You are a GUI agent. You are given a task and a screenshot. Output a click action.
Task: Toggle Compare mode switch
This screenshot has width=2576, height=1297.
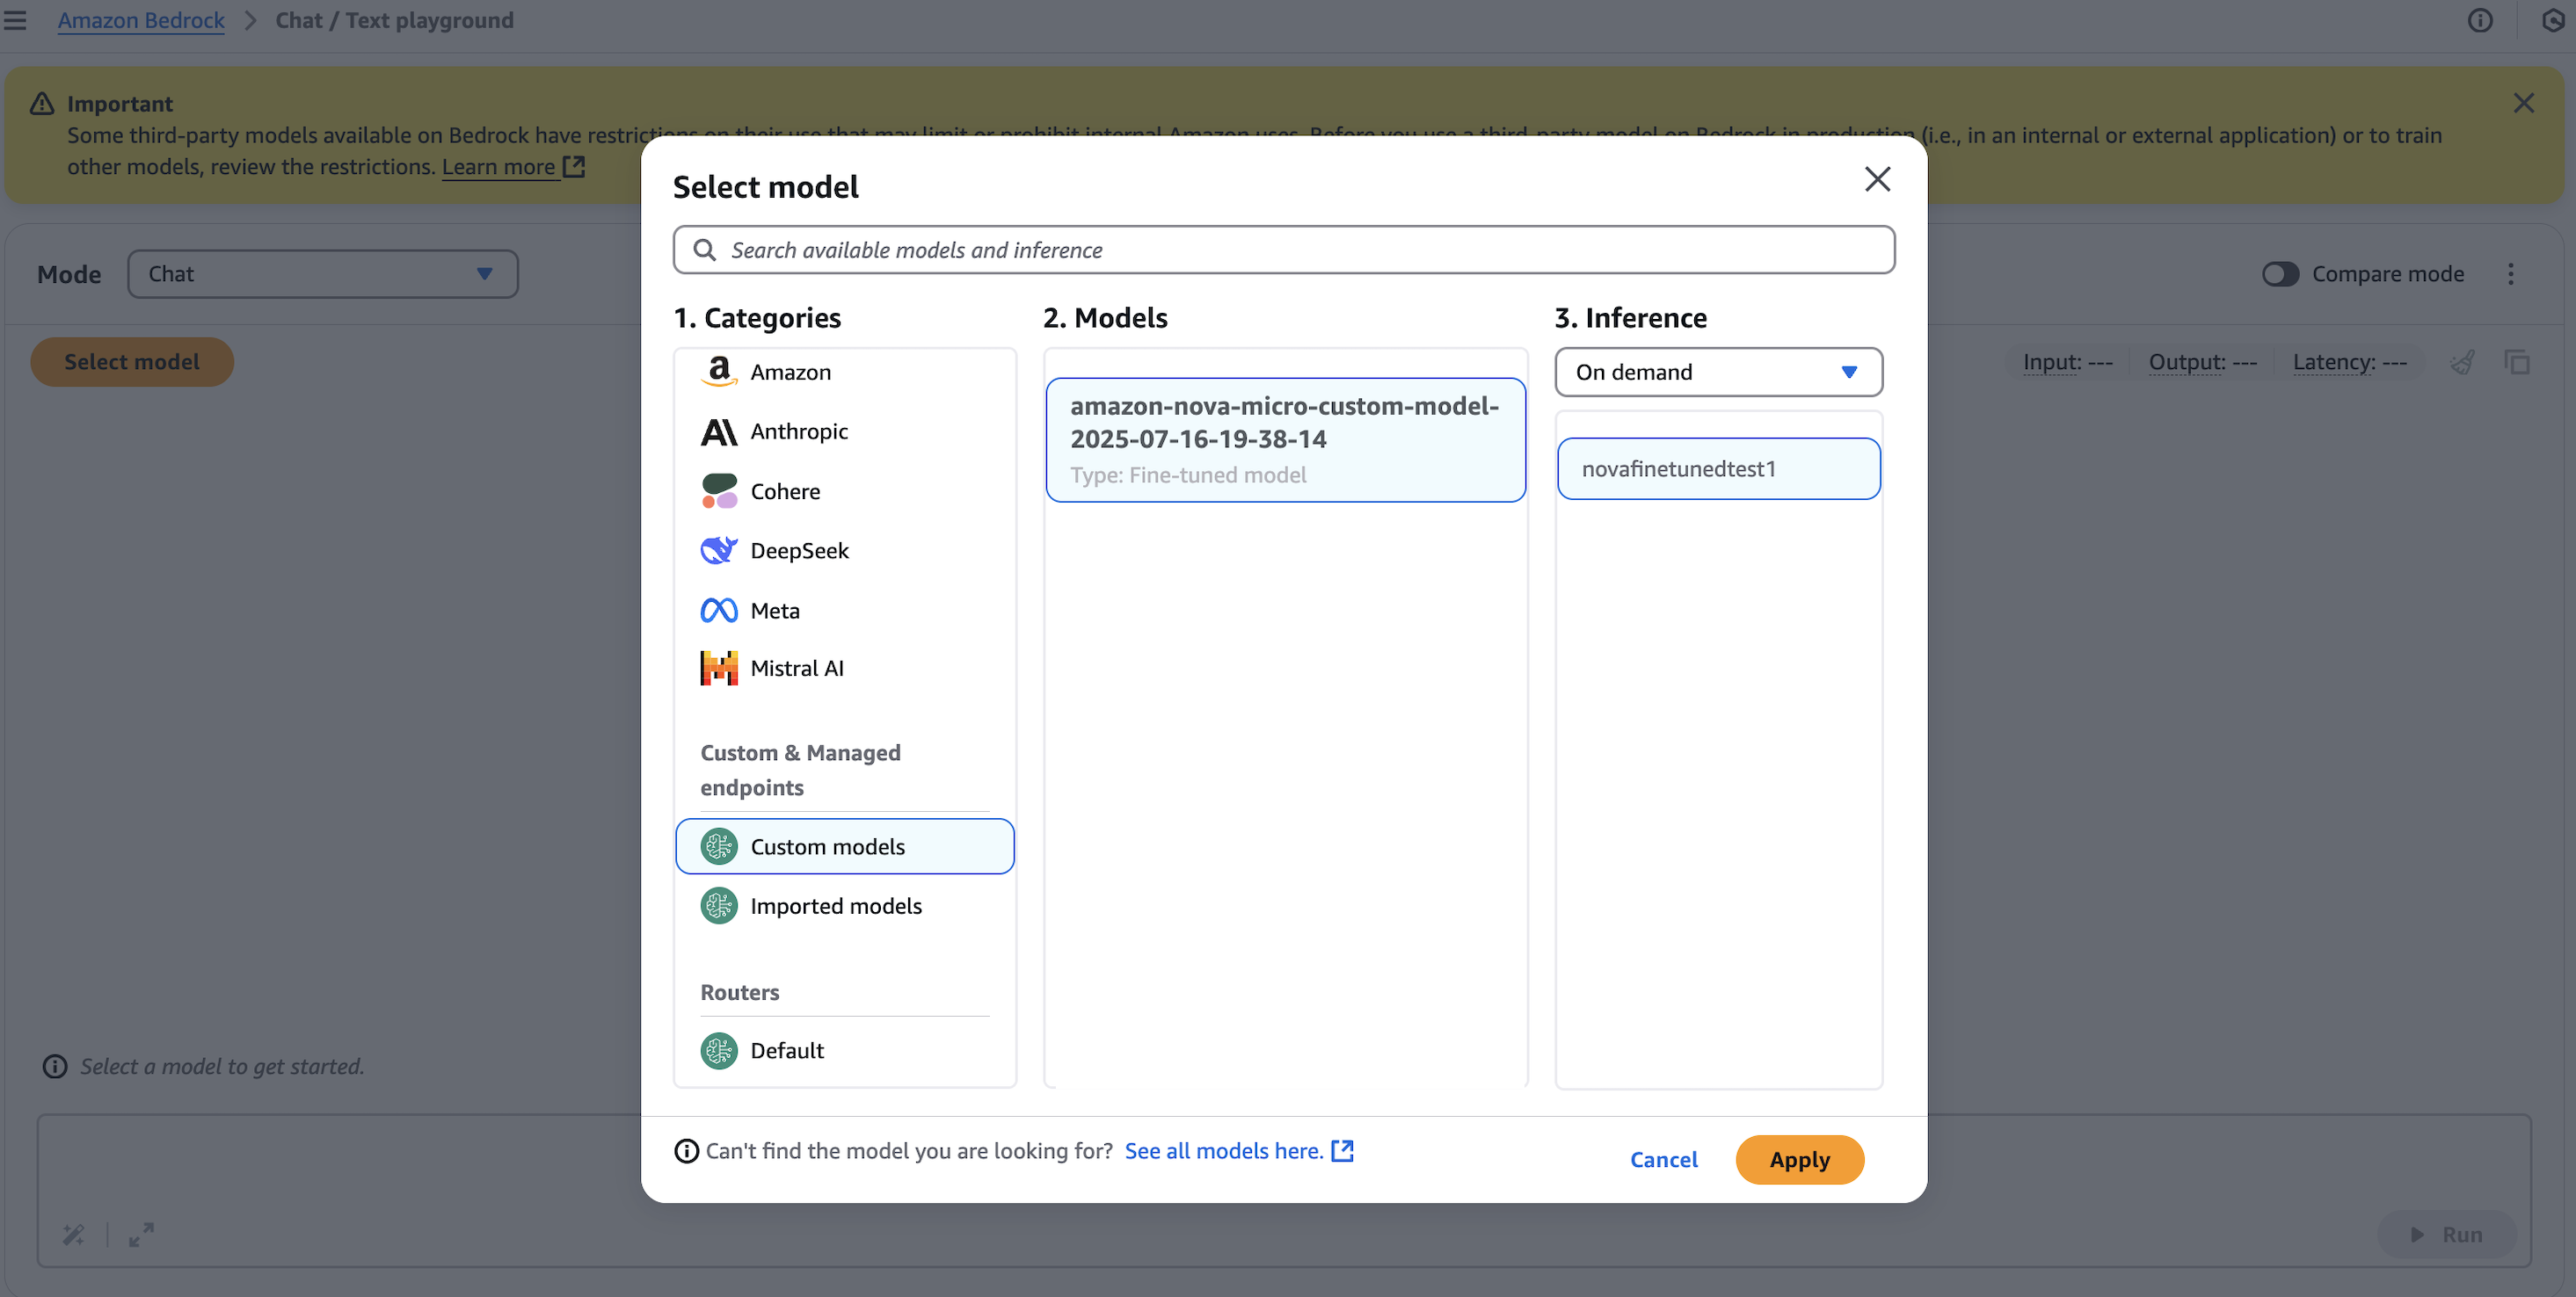coord(2280,274)
